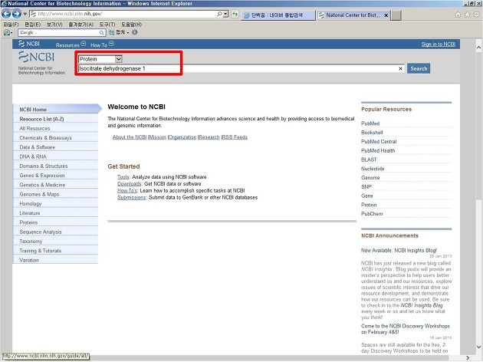Click the page scrollbar down arrow

click(x=478, y=347)
